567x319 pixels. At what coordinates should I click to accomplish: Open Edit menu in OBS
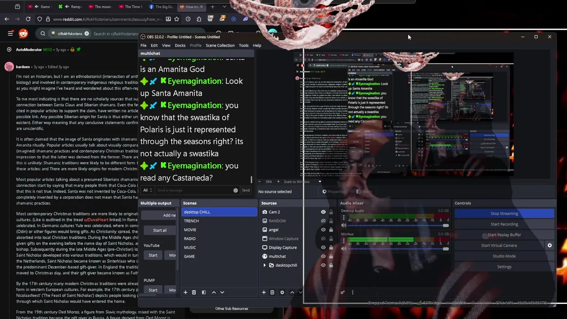point(154,45)
